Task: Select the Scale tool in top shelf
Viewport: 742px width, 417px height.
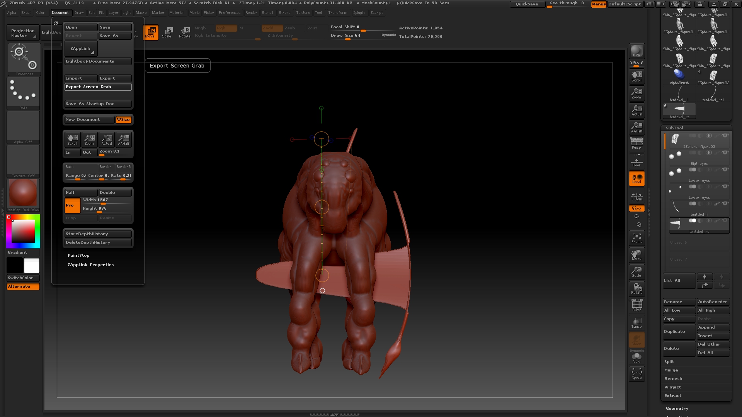Action: pos(167,32)
